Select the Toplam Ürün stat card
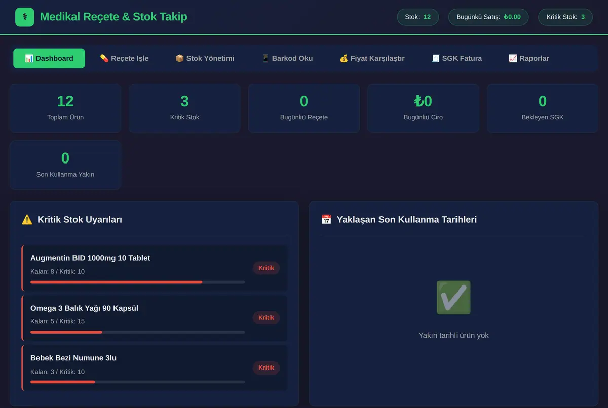This screenshot has height=408, width=608. tap(65, 108)
